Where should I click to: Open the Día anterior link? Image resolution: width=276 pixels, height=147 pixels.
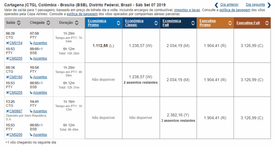click(229, 5)
